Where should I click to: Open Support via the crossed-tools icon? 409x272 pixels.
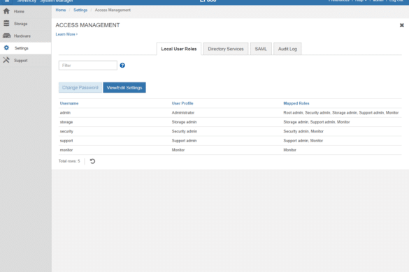tap(6, 60)
